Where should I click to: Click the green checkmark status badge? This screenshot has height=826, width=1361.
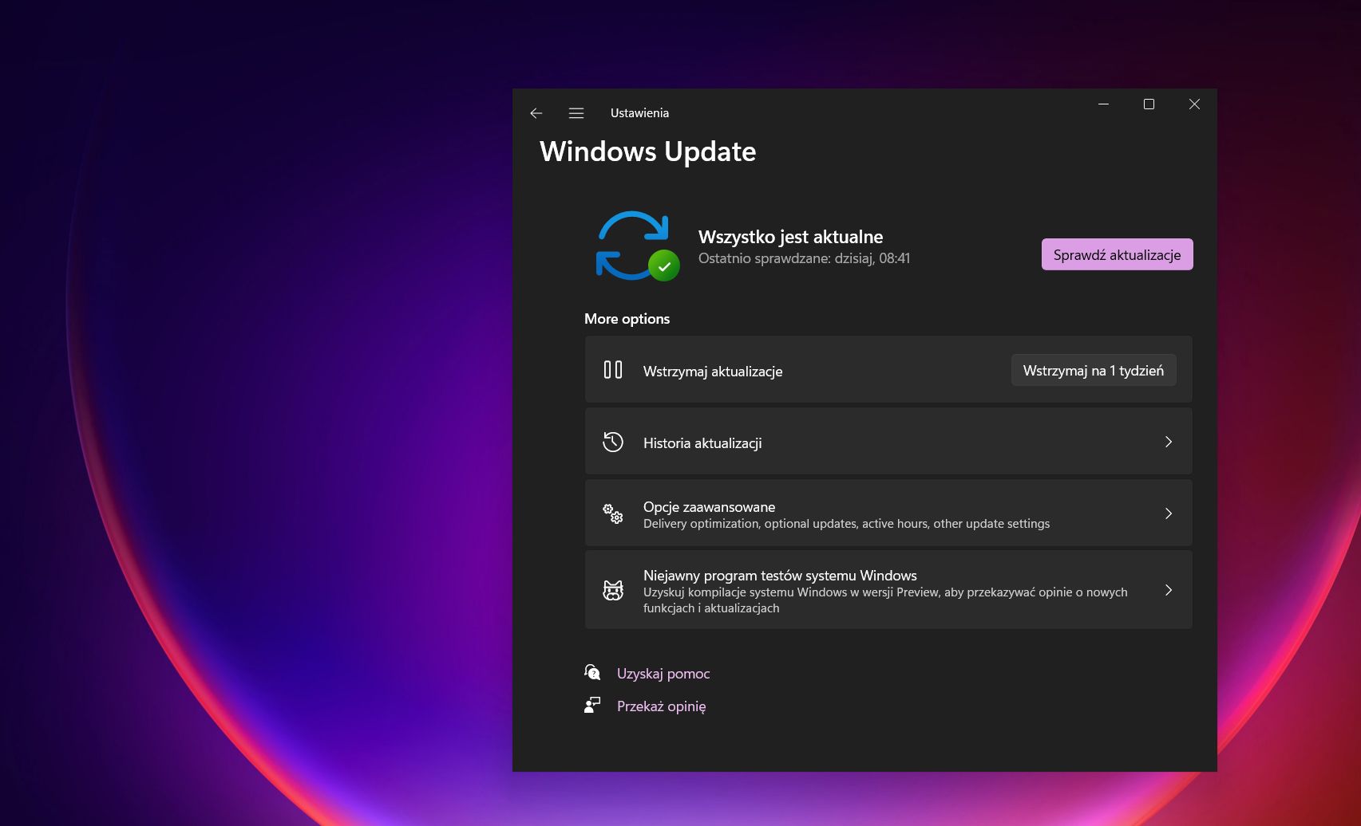point(665,266)
